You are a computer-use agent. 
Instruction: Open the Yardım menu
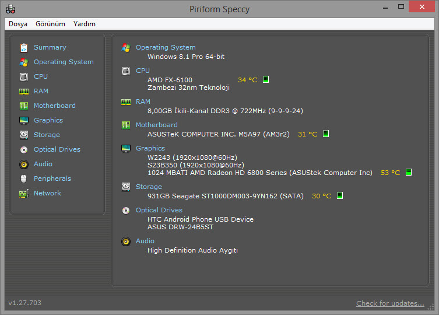pos(85,24)
